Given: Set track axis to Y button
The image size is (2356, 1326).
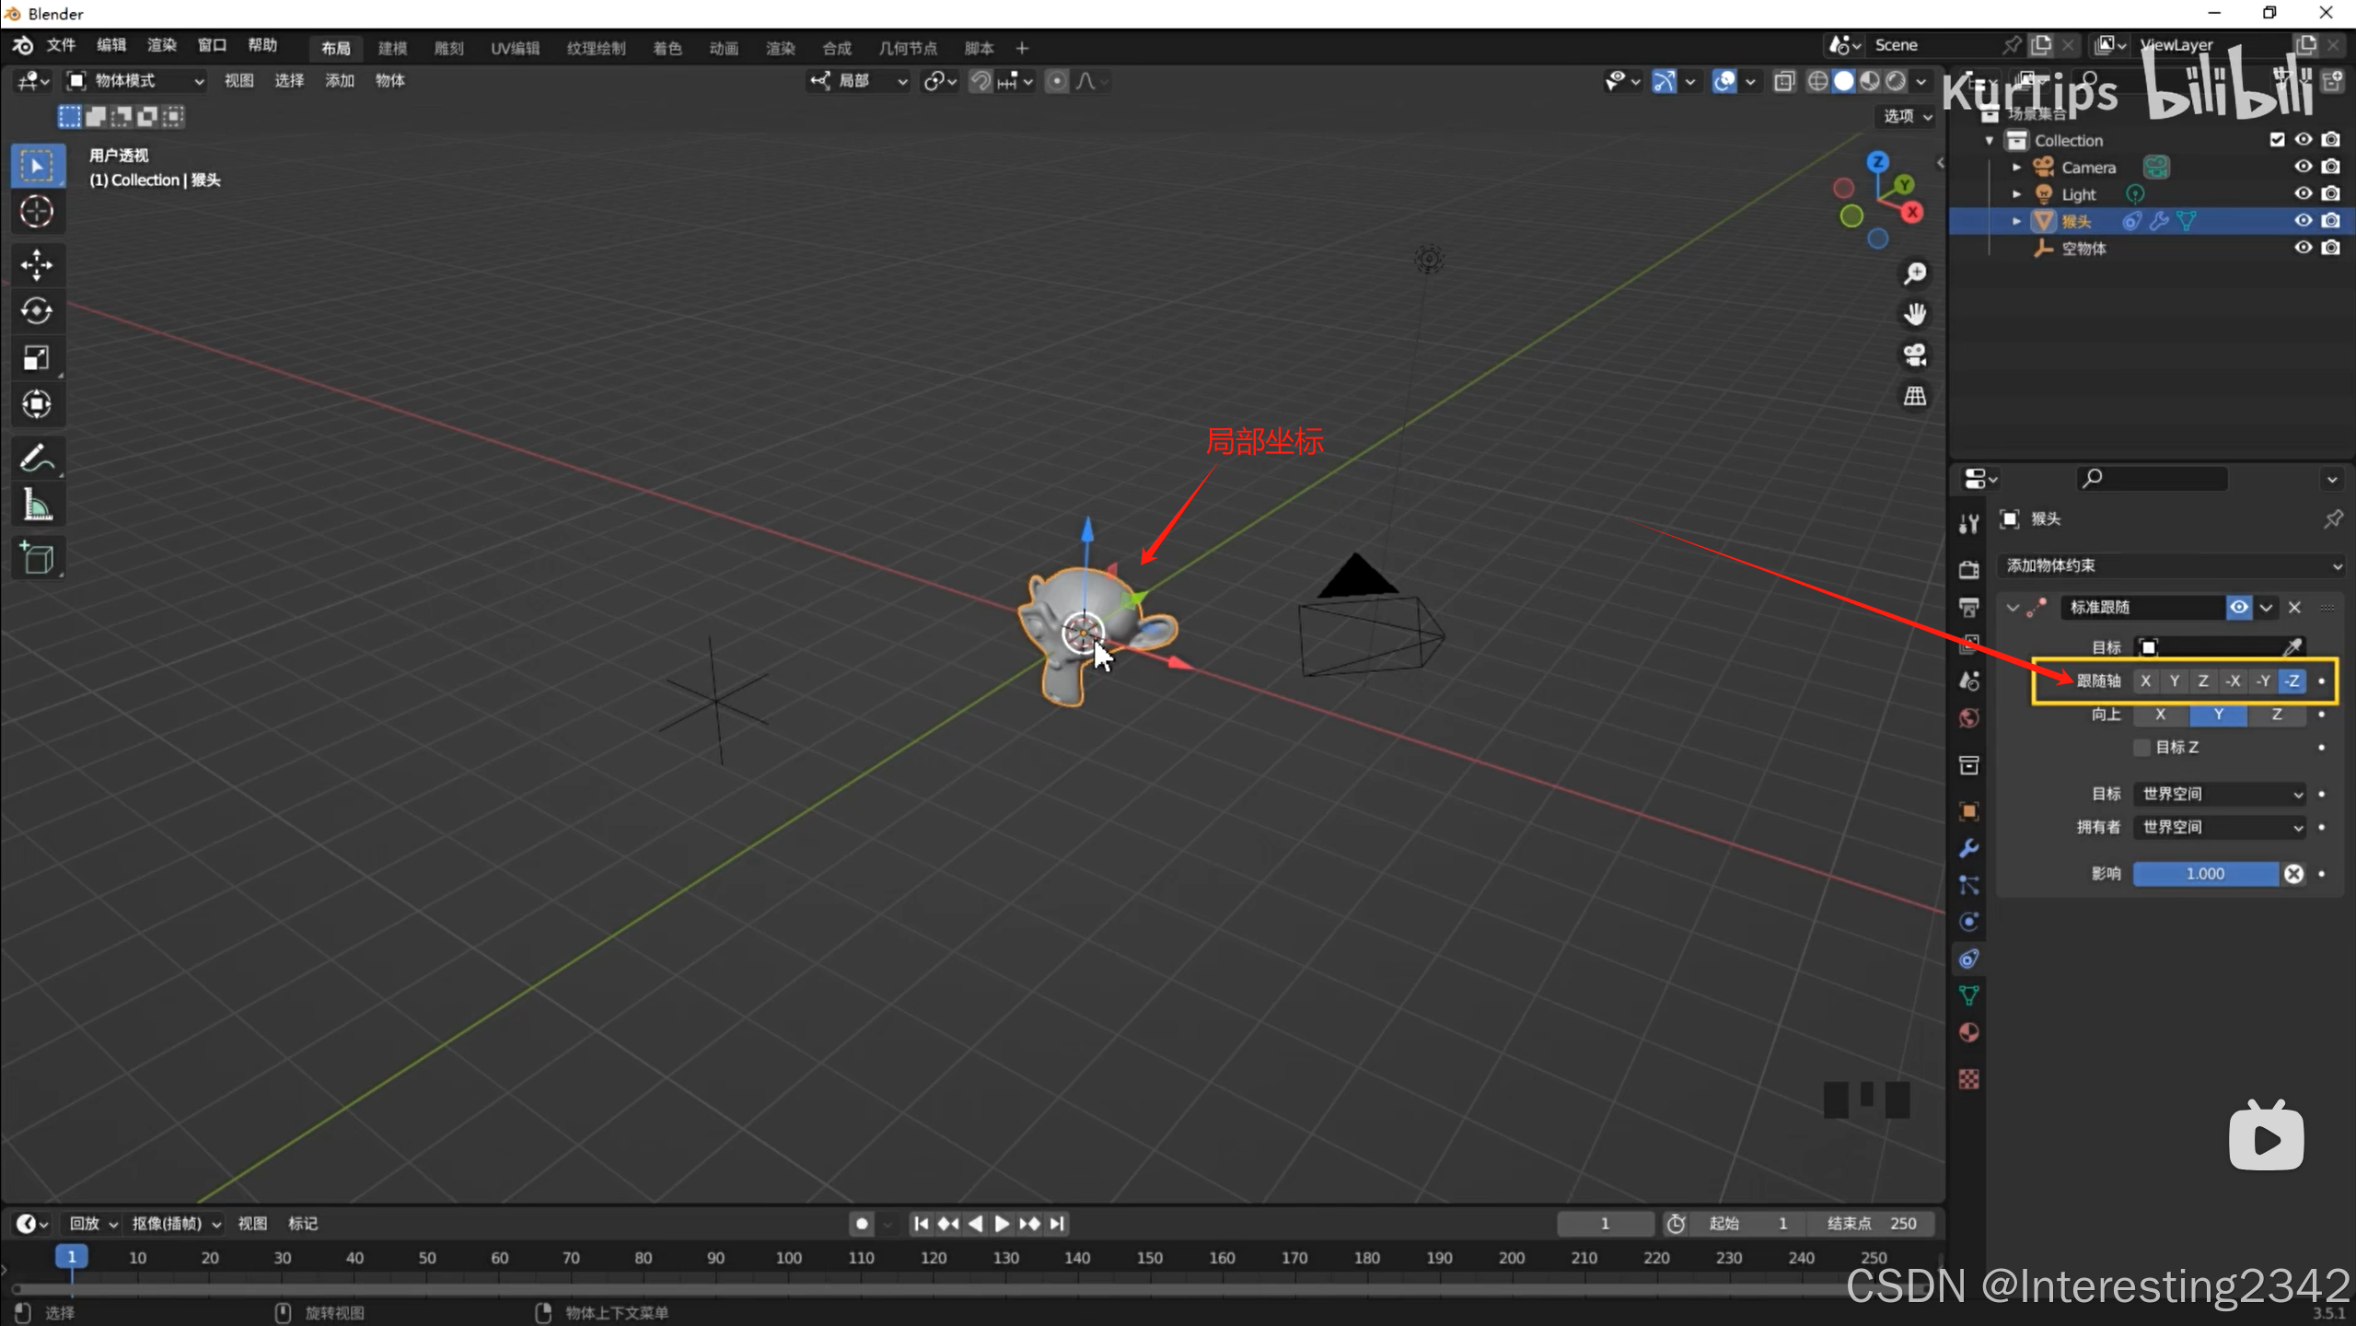Looking at the screenshot, I should tap(2174, 680).
